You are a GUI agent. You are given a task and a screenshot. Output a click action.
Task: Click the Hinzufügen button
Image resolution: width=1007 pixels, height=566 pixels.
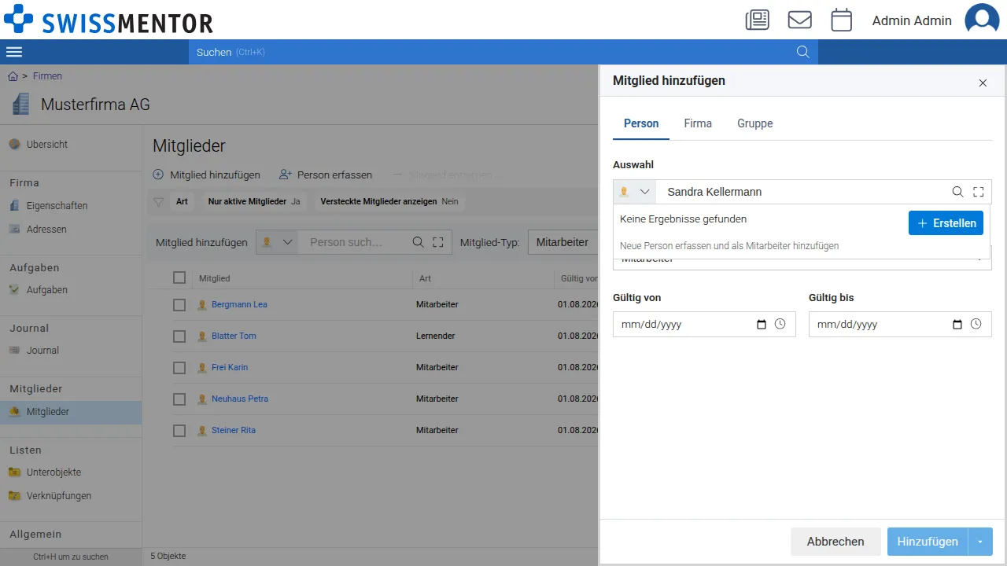point(928,542)
